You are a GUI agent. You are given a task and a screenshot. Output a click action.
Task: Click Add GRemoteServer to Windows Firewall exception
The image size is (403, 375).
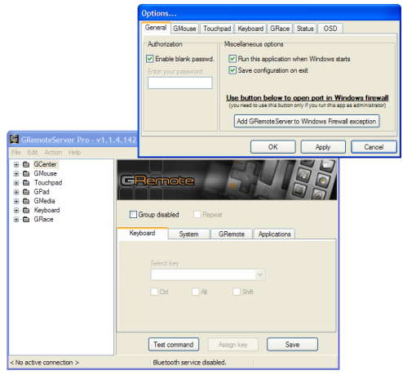[307, 121]
